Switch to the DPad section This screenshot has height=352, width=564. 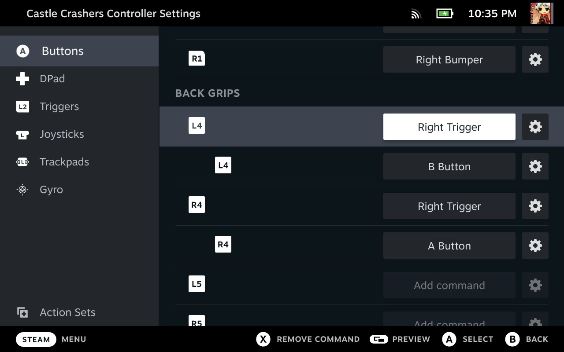click(52, 79)
